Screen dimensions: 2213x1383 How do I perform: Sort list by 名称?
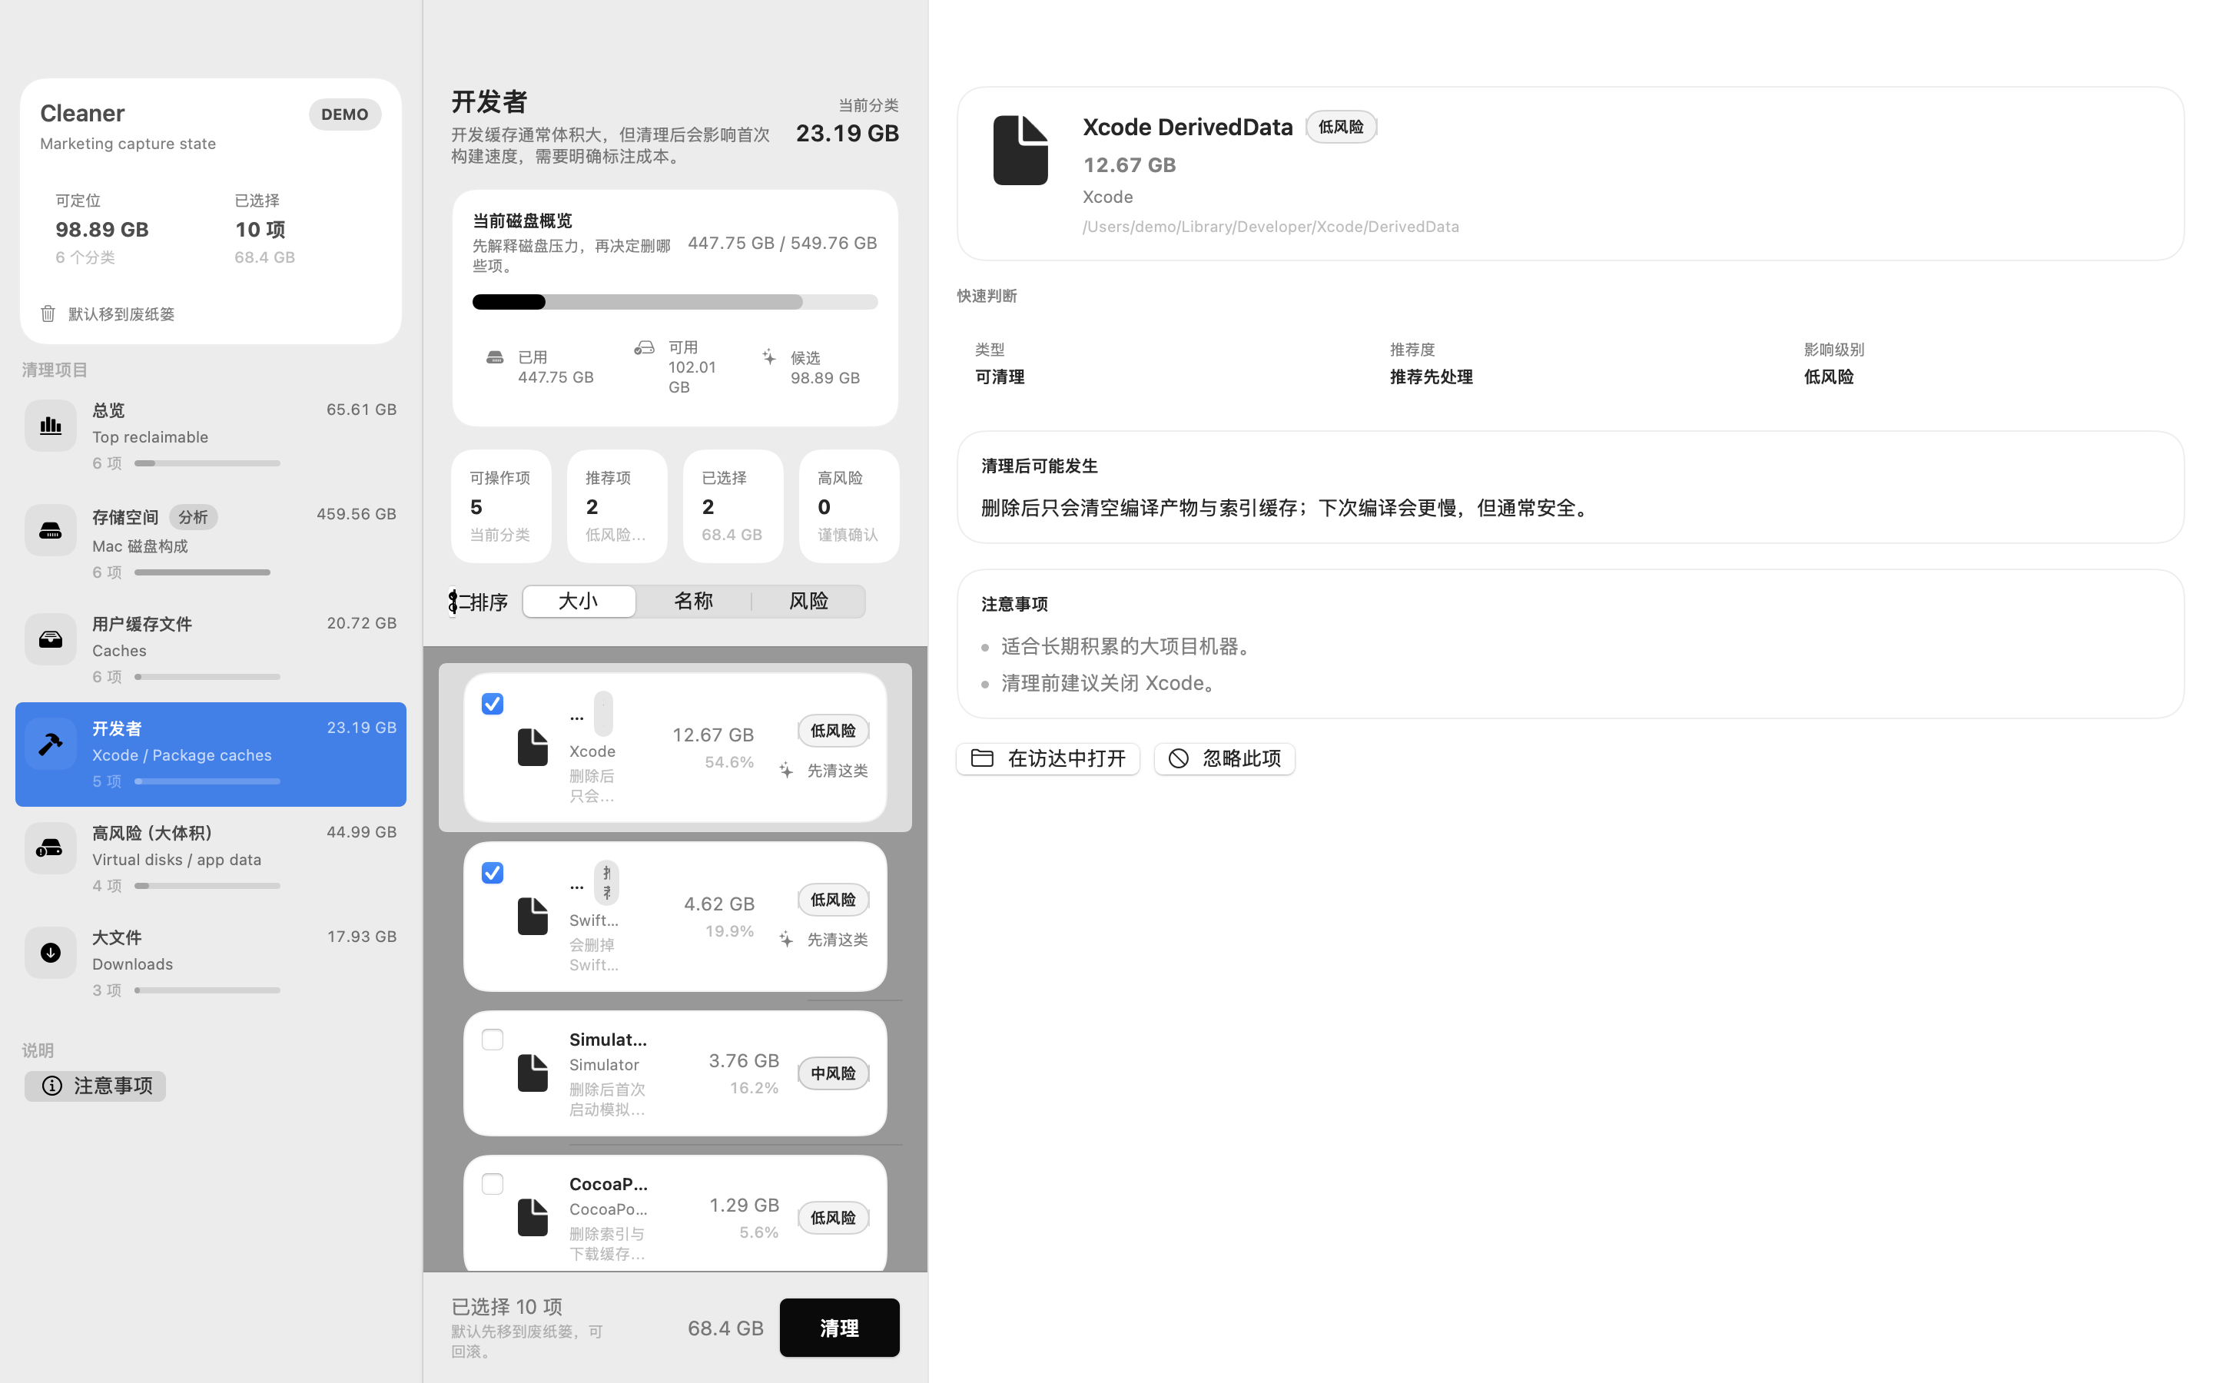tap(693, 601)
